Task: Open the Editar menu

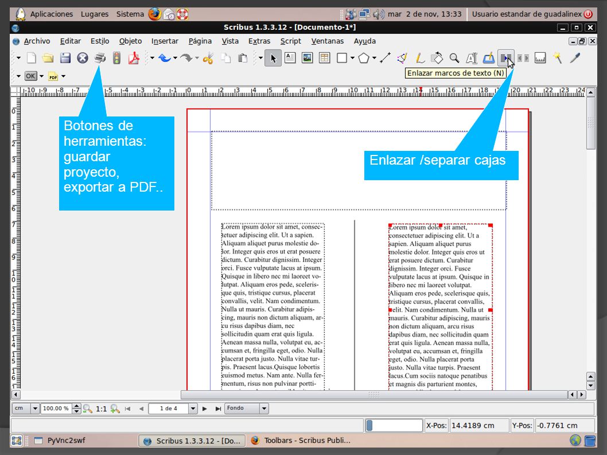Action: point(70,41)
